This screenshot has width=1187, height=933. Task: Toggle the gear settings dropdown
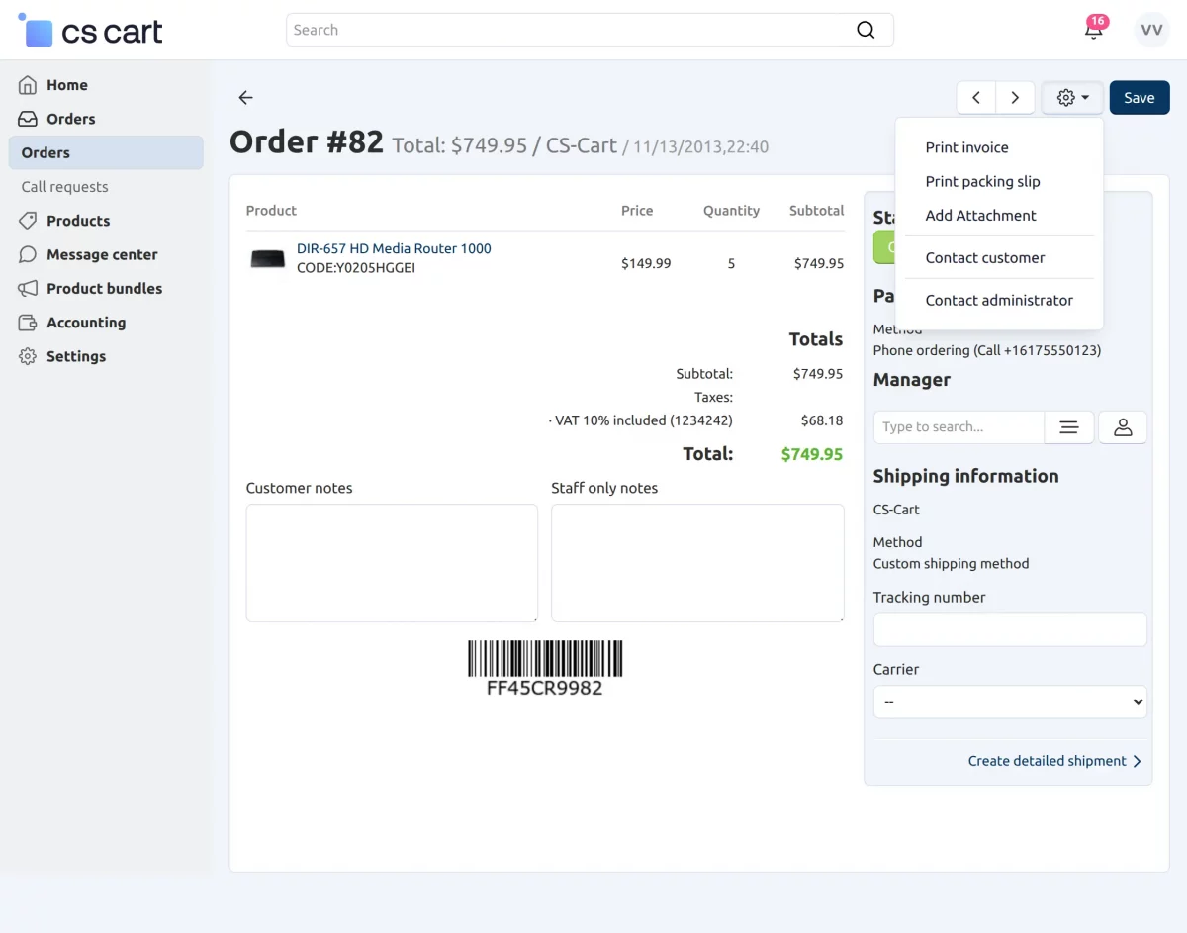(1072, 98)
